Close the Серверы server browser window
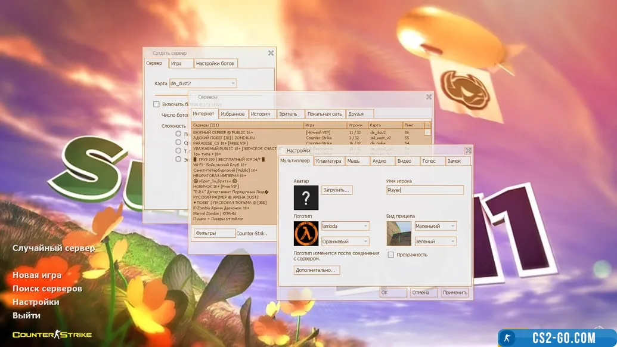This screenshot has width=617, height=347. tap(429, 97)
